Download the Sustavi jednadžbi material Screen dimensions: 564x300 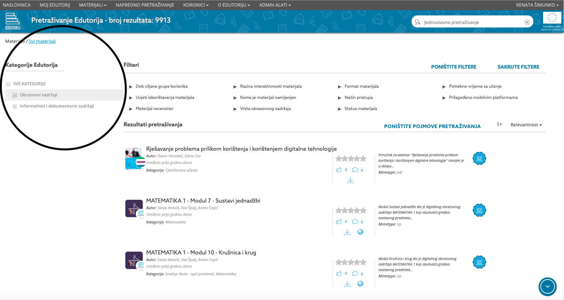click(x=347, y=232)
